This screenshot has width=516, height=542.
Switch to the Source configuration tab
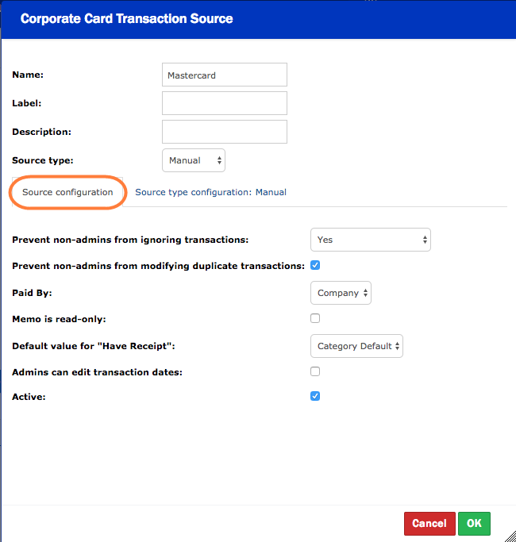67,192
